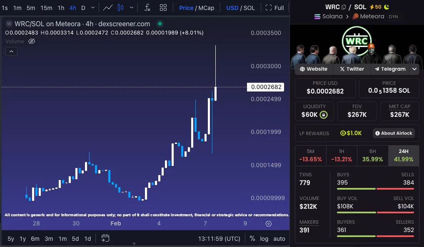
Task: Click the WRC token logo image
Action: [x=357, y=41]
